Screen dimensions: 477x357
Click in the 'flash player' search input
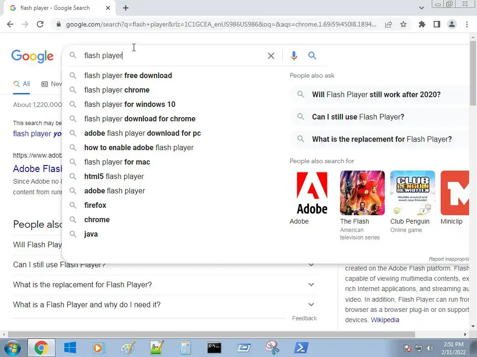pyautogui.click(x=173, y=56)
